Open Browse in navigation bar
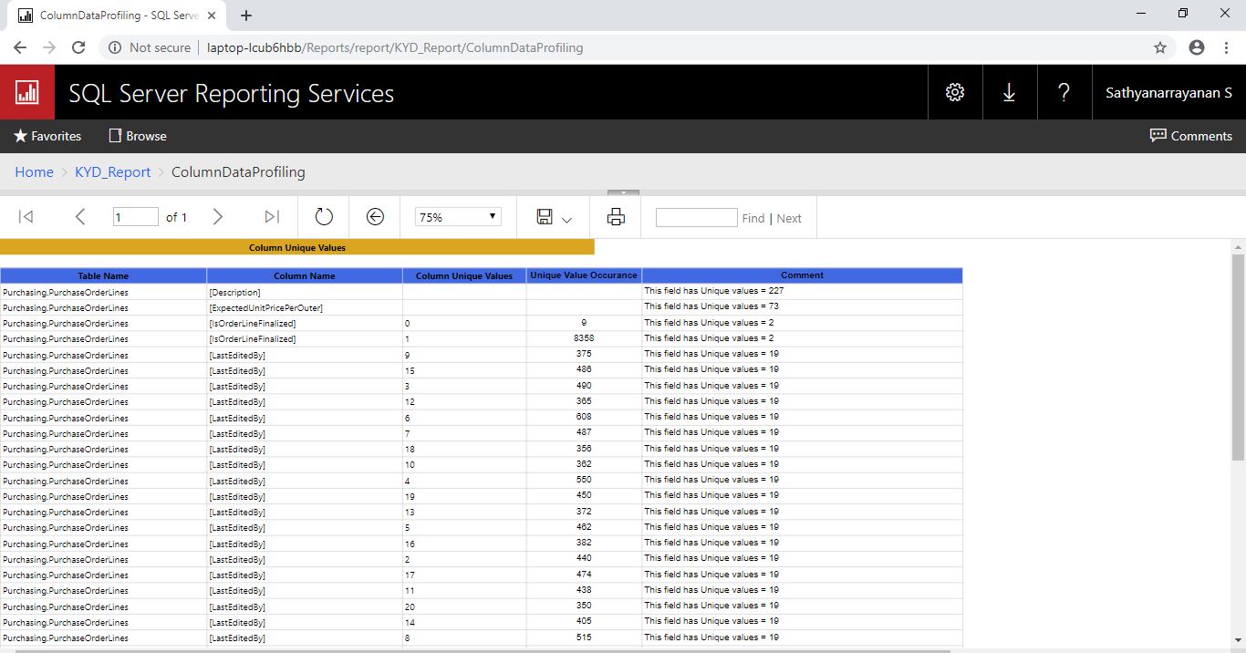Screen dimensions: 1246x653 (x=138, y=136)
